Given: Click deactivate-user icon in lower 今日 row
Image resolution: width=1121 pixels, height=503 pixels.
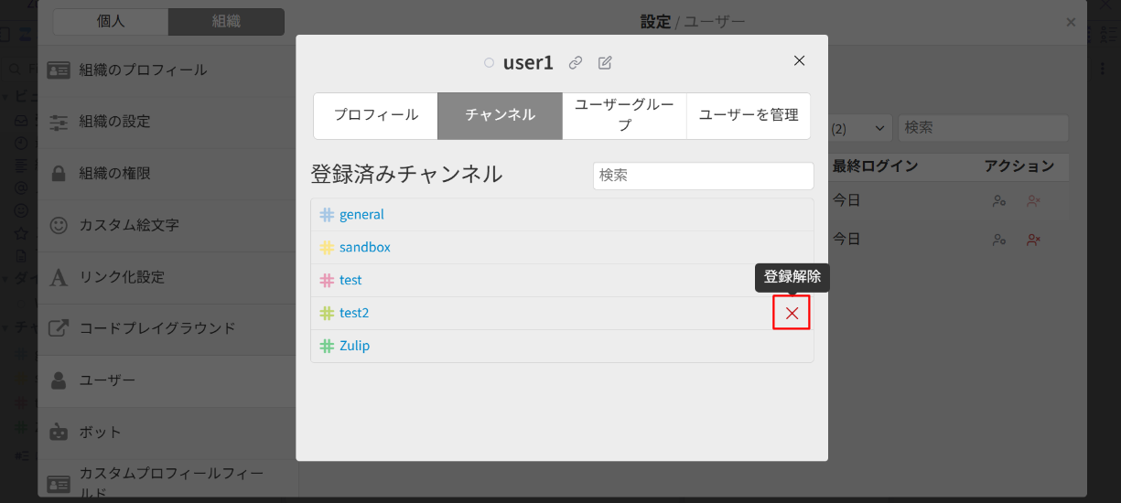Looking at the screenshot, I should [x=1034, y=240].
